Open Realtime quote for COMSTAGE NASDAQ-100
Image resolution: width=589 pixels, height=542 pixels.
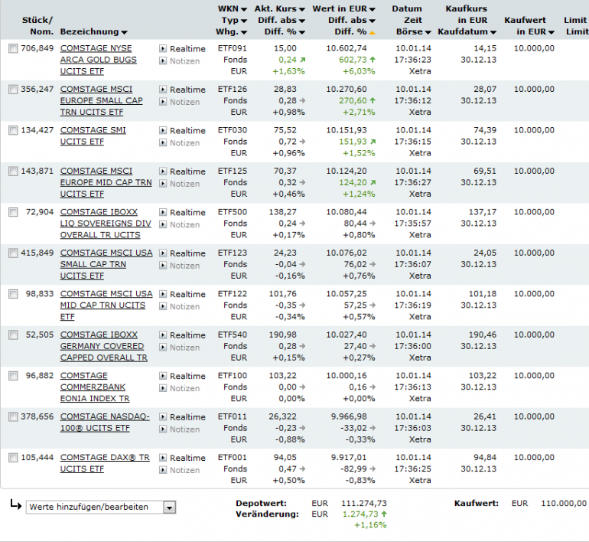pos(183,417)
